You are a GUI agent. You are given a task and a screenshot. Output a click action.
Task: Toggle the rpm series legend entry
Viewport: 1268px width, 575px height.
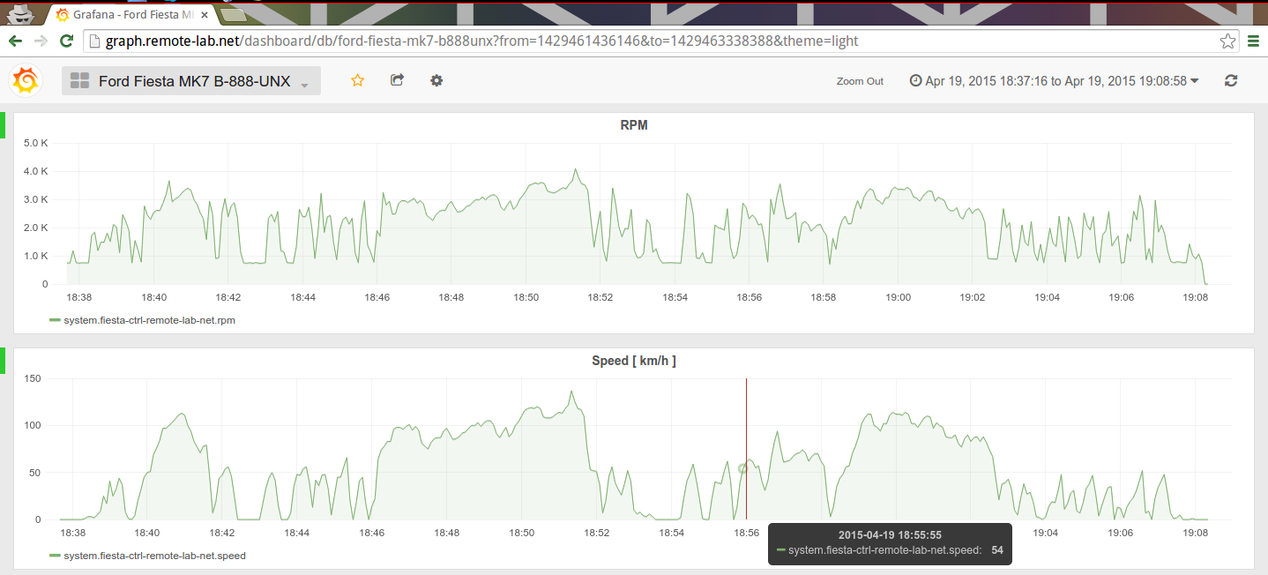point(149,320)
